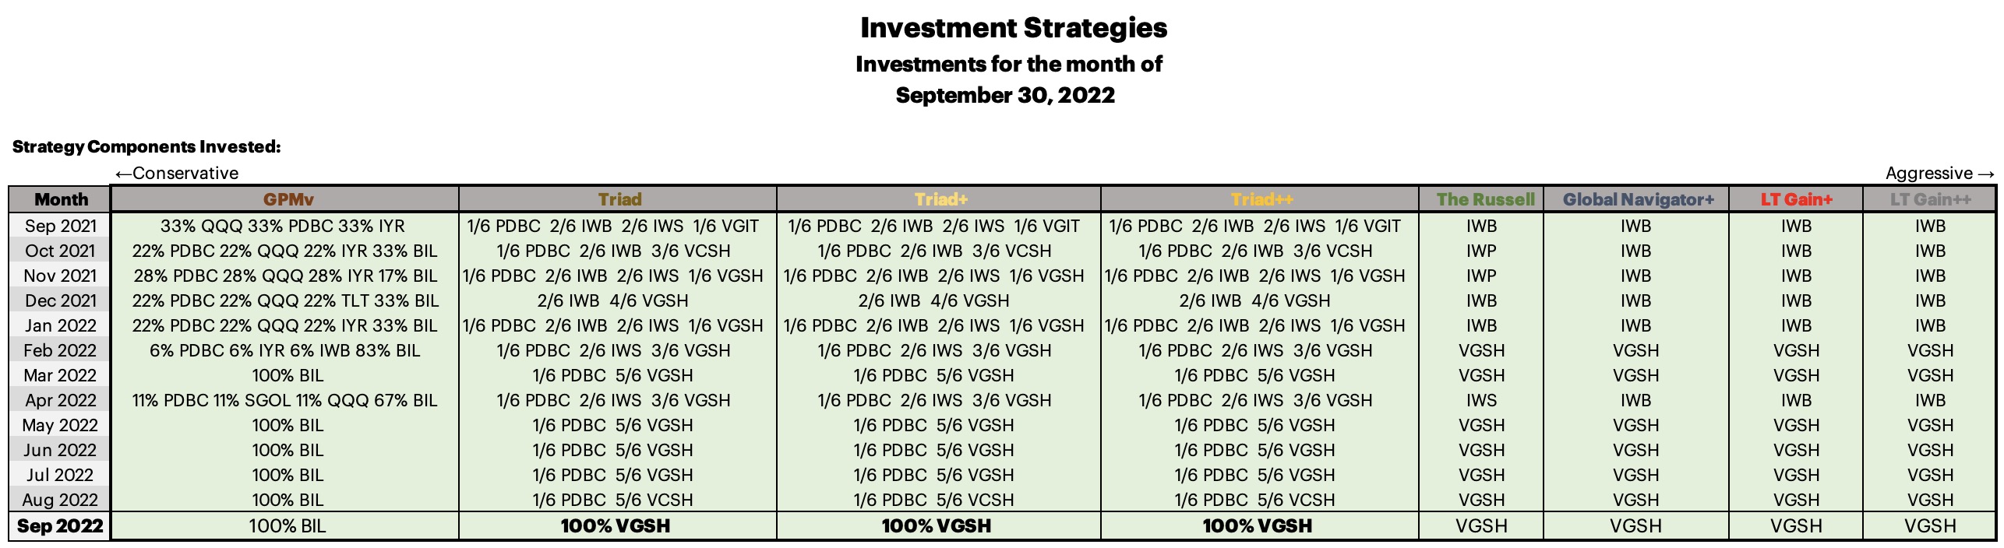Click the Triad+ column header
The height and width of the screenshot is (548, 2004).
940,199
